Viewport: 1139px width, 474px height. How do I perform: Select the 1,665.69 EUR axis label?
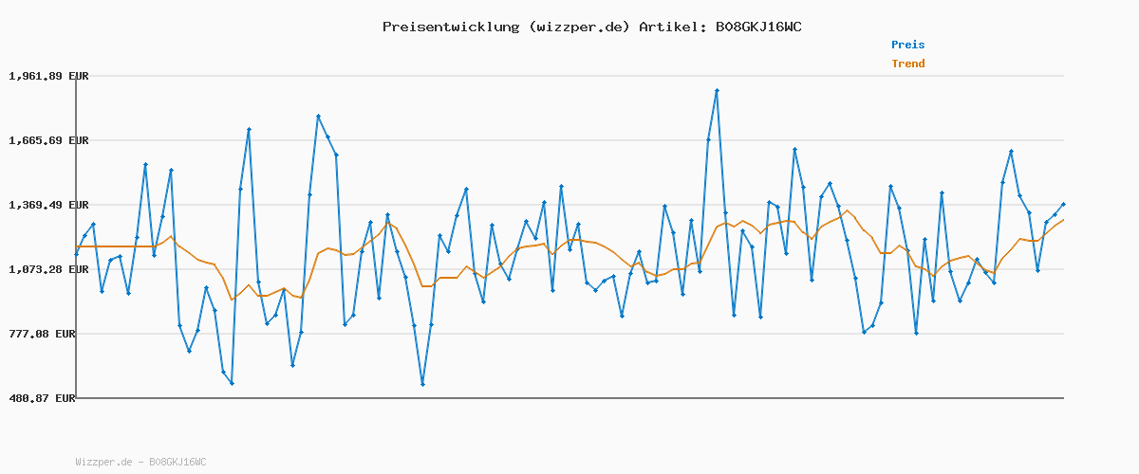coord(48,140)
